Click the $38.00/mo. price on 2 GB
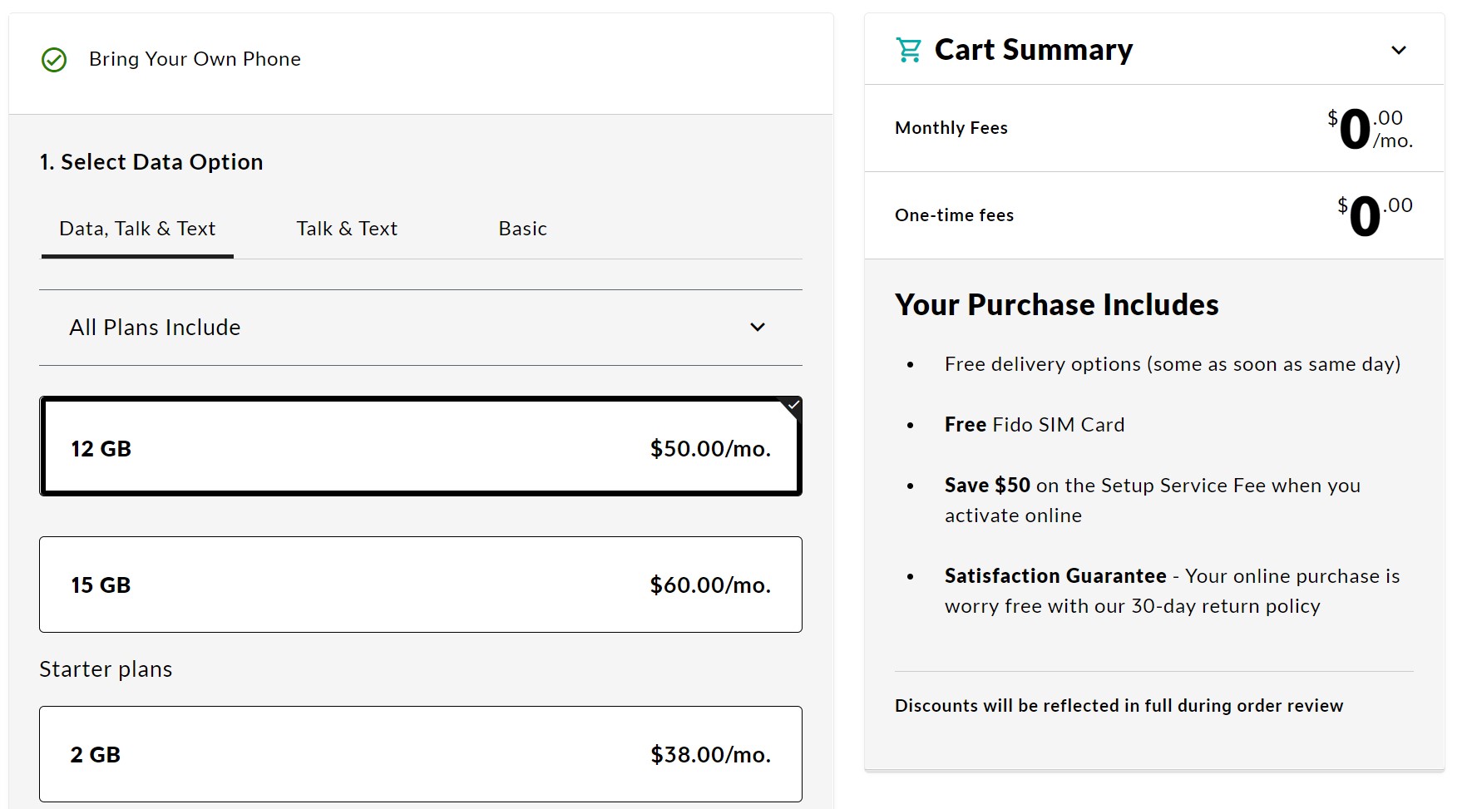Image resolution: width=1467 pixels, height=809 pixels. (x=710, y=755)
